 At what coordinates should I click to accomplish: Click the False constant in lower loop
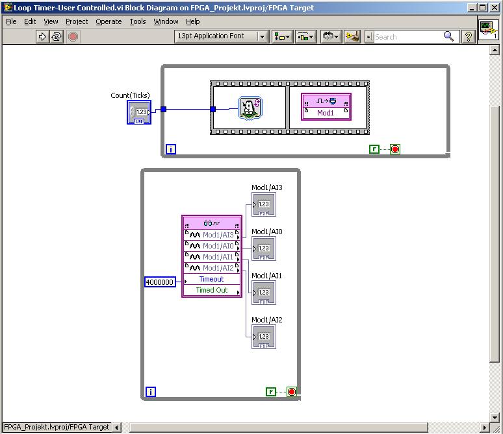271,392
